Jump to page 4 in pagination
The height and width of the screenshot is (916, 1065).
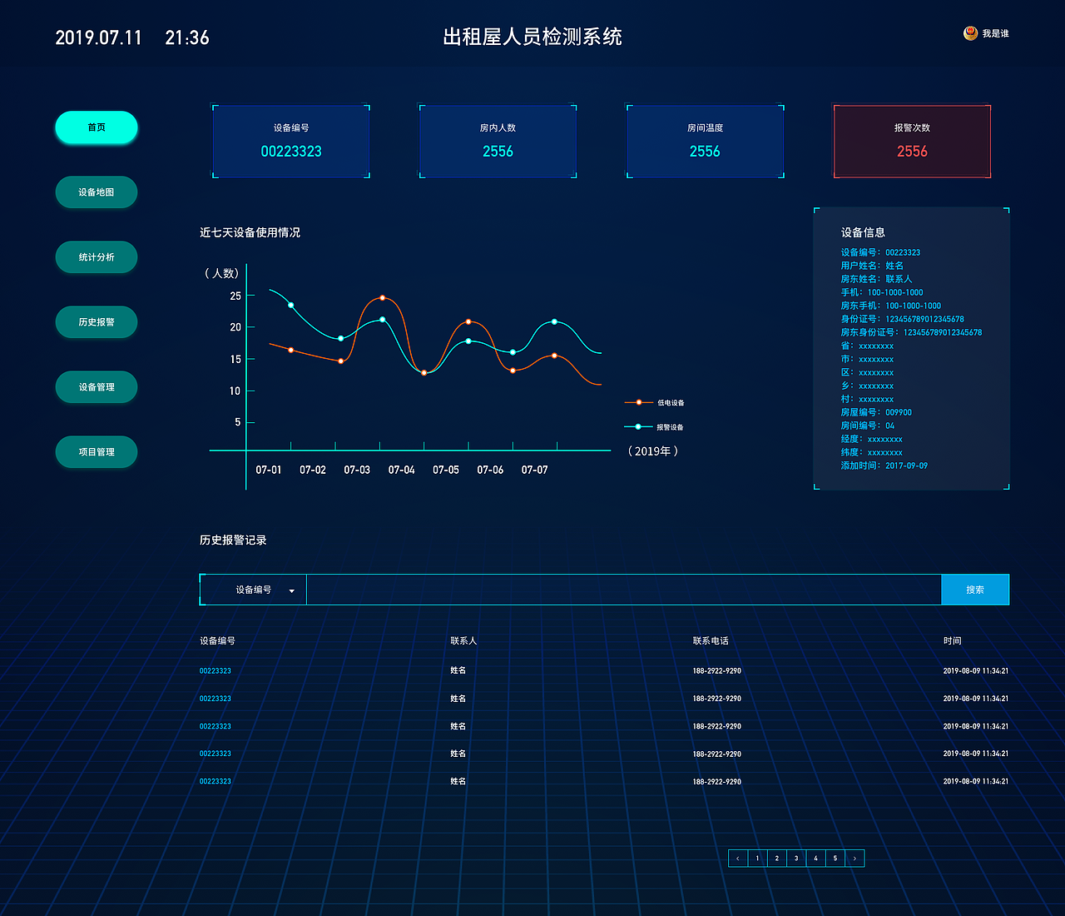point(815,859)
